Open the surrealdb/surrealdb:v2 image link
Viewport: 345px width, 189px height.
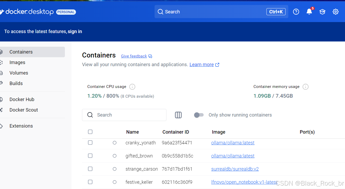235,169
